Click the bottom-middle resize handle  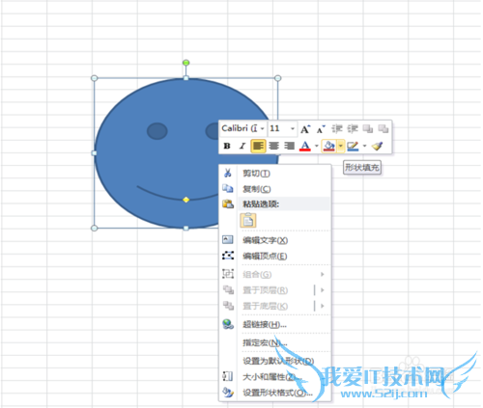pos(185,228)
